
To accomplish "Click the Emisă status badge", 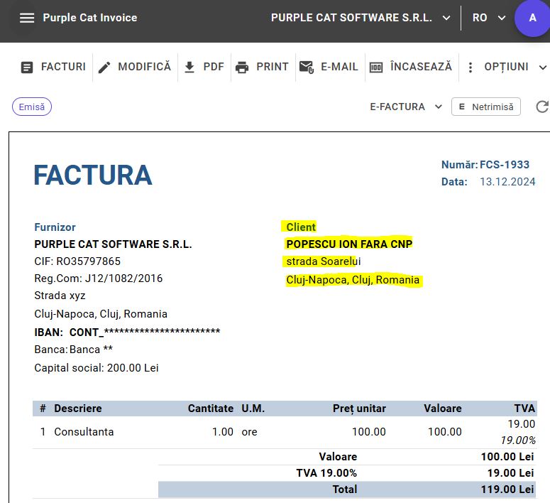I will (x=31, y=107).
